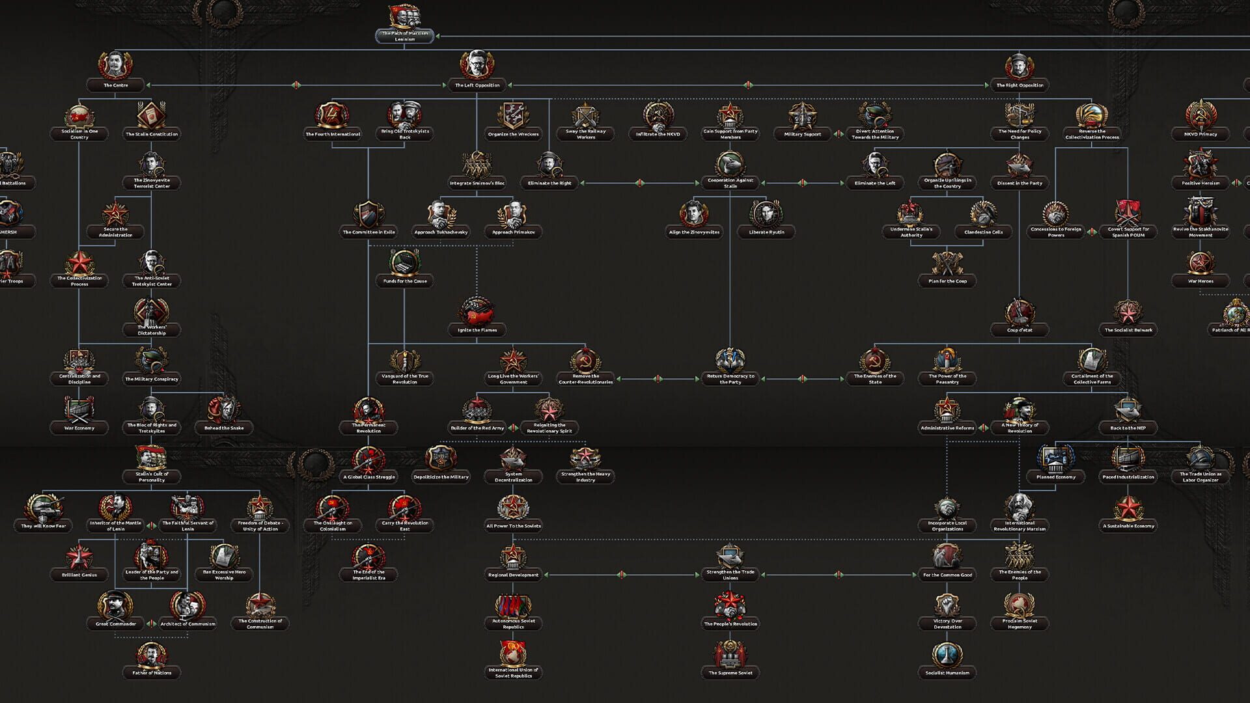Click the Behead the Snake focus icon
Screen dimensions: 1250x703
tap(223, 410)
